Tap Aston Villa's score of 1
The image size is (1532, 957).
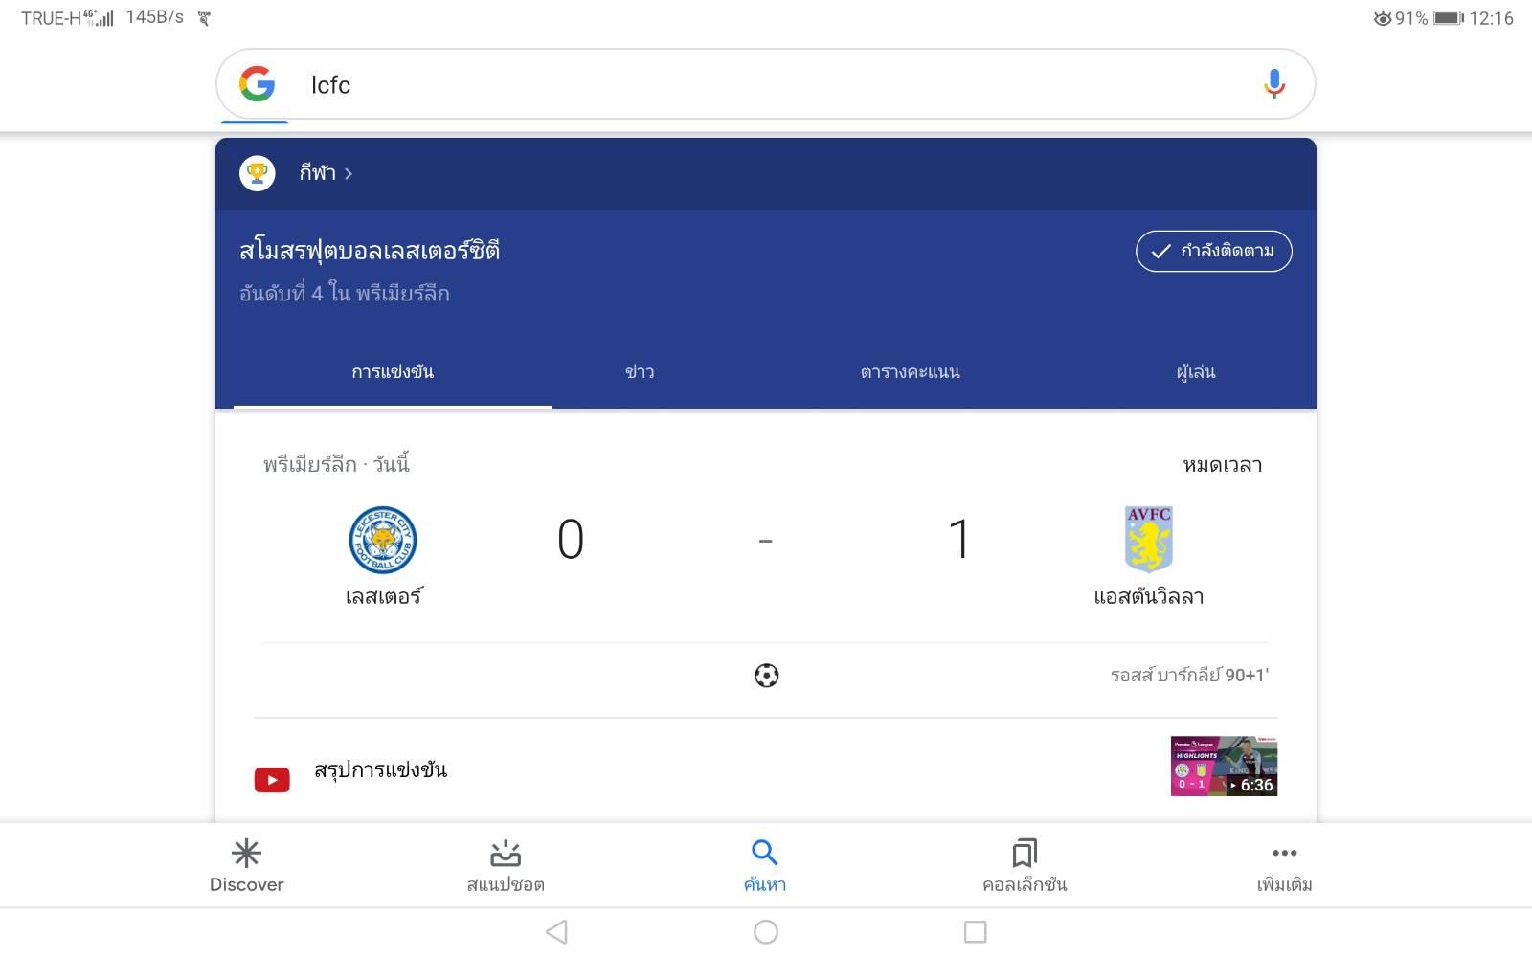pos(958,540)
